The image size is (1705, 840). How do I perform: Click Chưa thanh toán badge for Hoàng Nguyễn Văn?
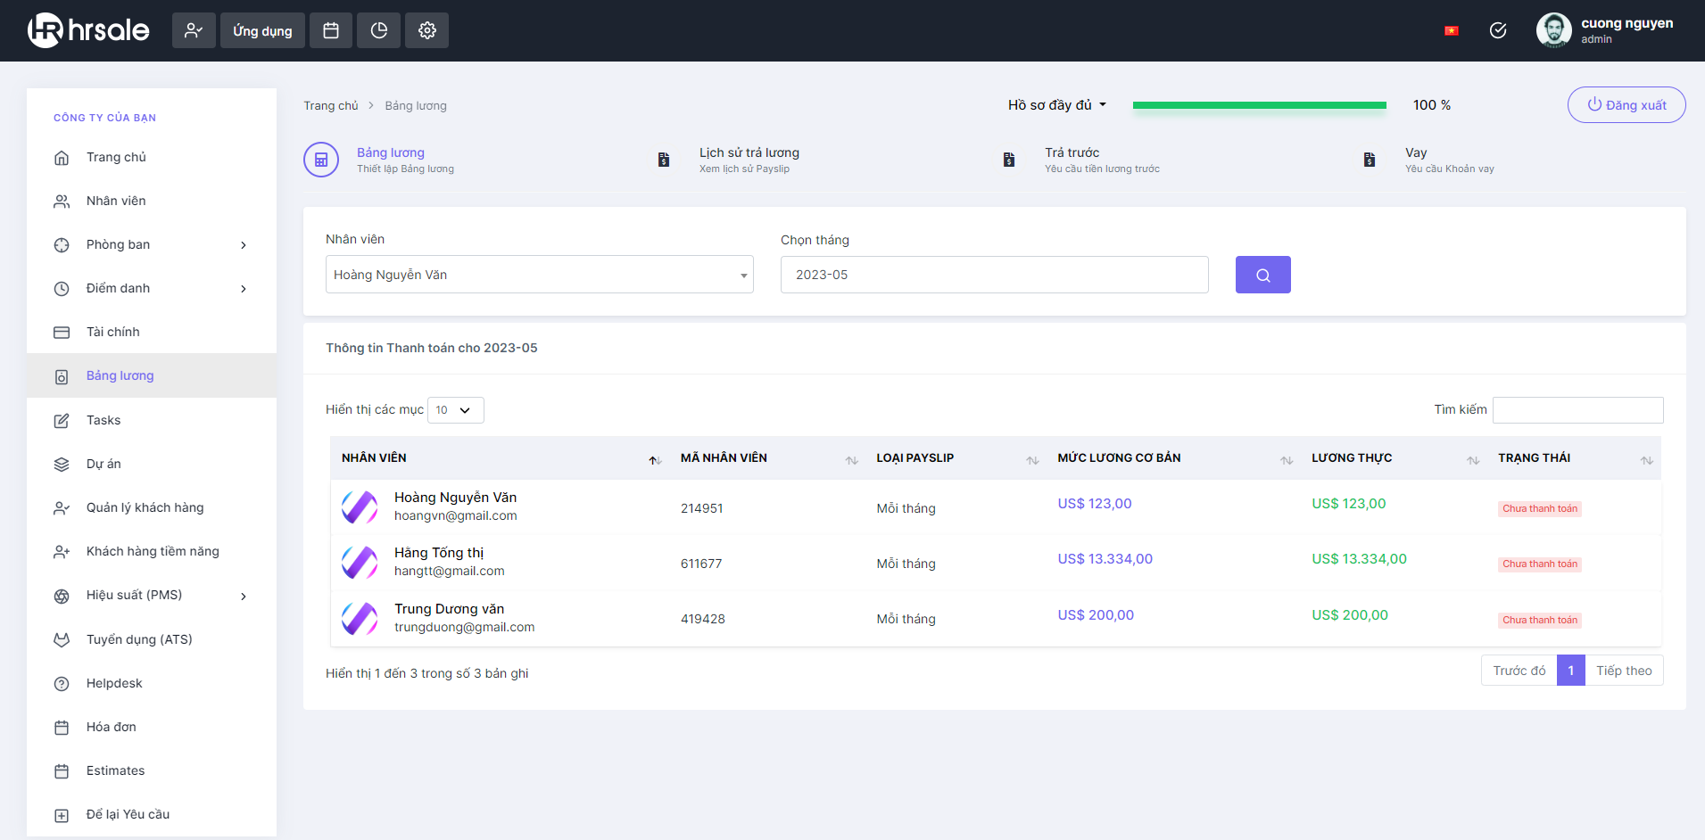coord(1540,509)
